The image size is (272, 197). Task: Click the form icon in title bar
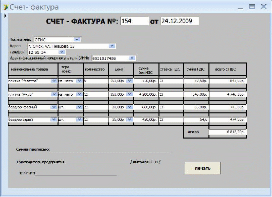(x=6, y=7)
